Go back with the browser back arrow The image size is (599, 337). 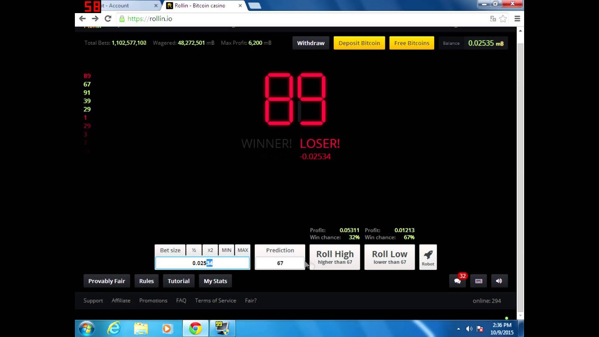tap(82, 18)
